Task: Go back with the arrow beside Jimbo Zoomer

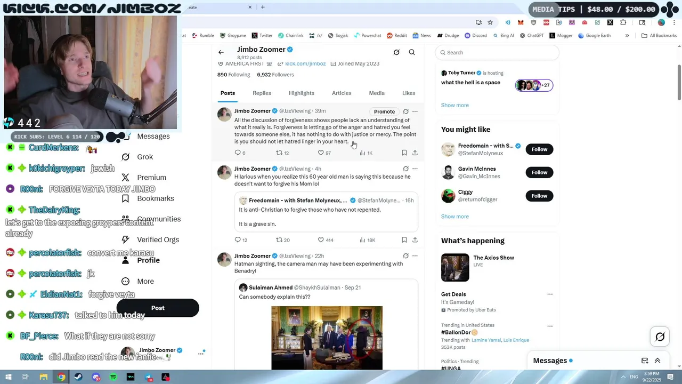Action: coord(221,52)
